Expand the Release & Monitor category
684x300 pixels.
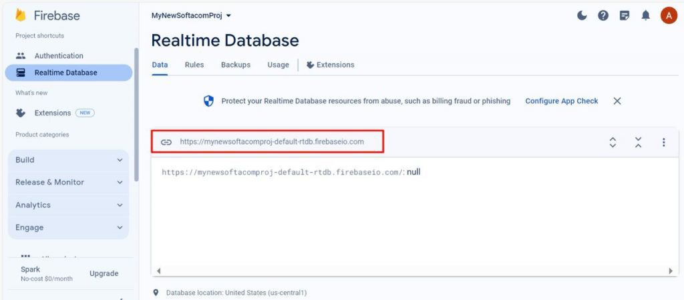pyautogui.click(x=69, y=183)
